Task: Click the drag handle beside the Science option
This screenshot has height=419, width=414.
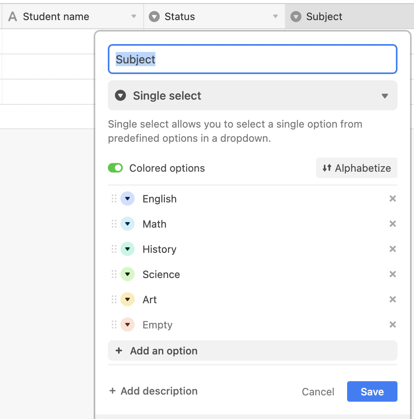Action: [x=114, y=274]
